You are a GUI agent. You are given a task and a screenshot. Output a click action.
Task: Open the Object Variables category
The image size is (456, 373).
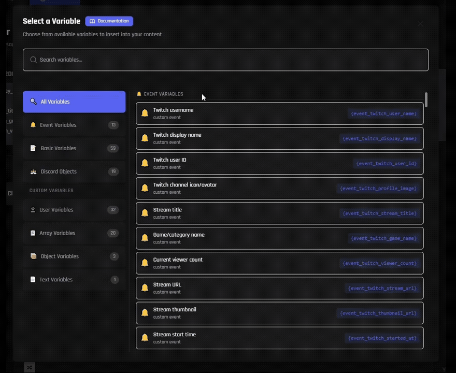(74, 256)
